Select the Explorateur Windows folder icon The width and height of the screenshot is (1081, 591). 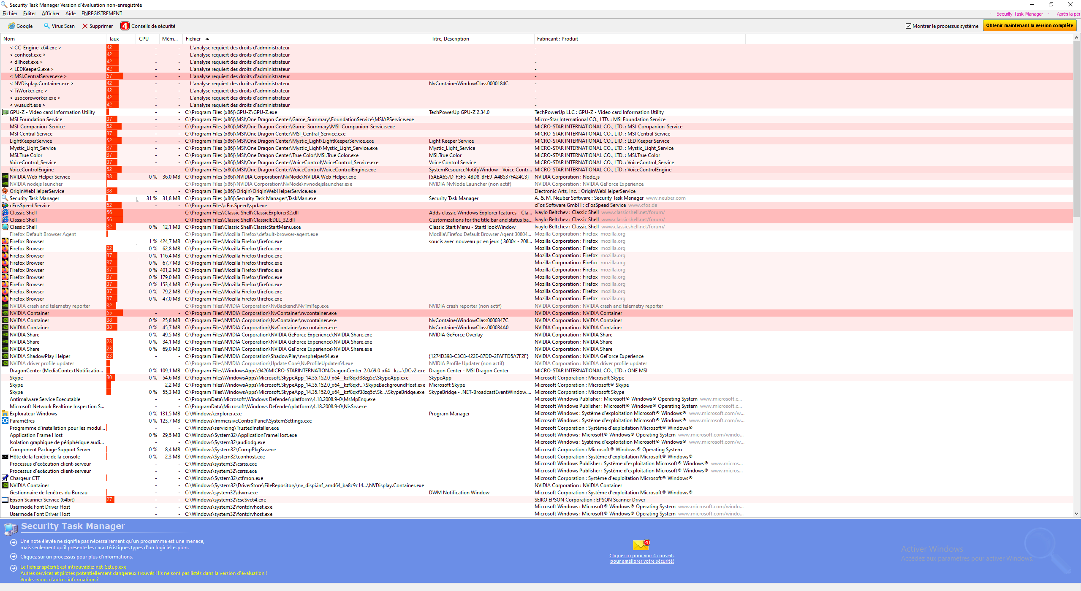click(5, 414)
